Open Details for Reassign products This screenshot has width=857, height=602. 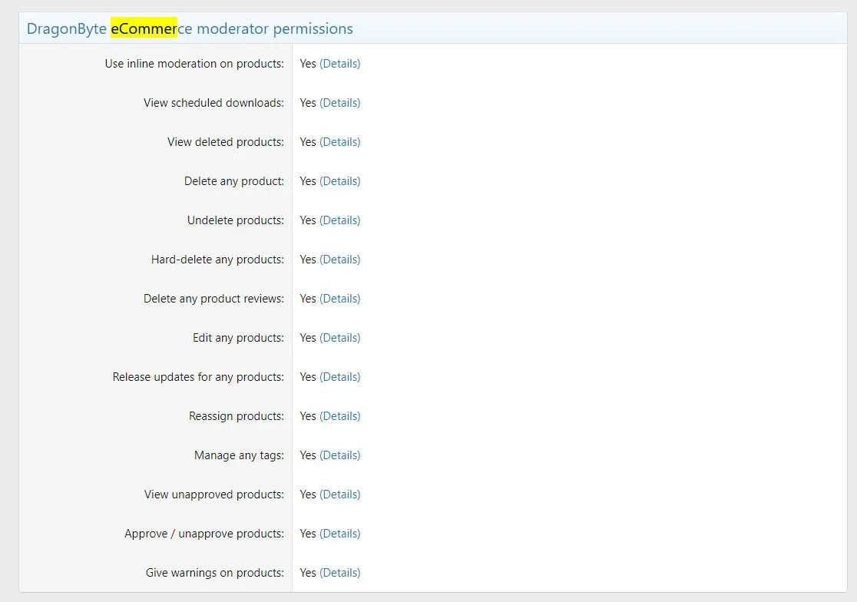point(339,416)
